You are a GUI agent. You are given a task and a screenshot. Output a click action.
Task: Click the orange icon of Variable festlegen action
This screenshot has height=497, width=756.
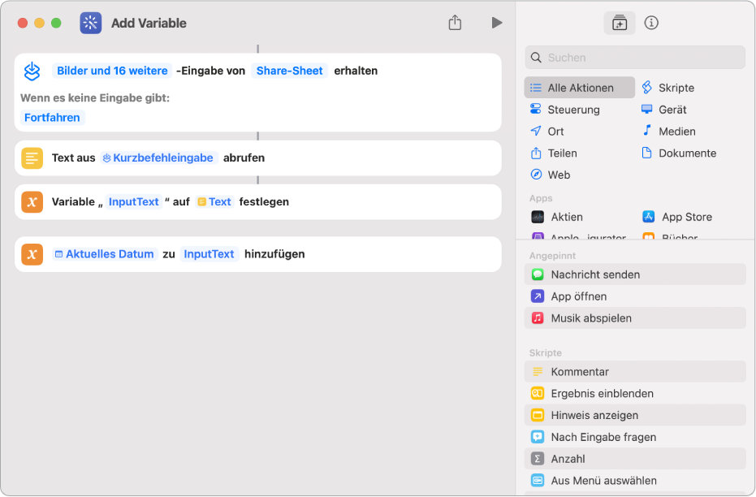(32, 202)
